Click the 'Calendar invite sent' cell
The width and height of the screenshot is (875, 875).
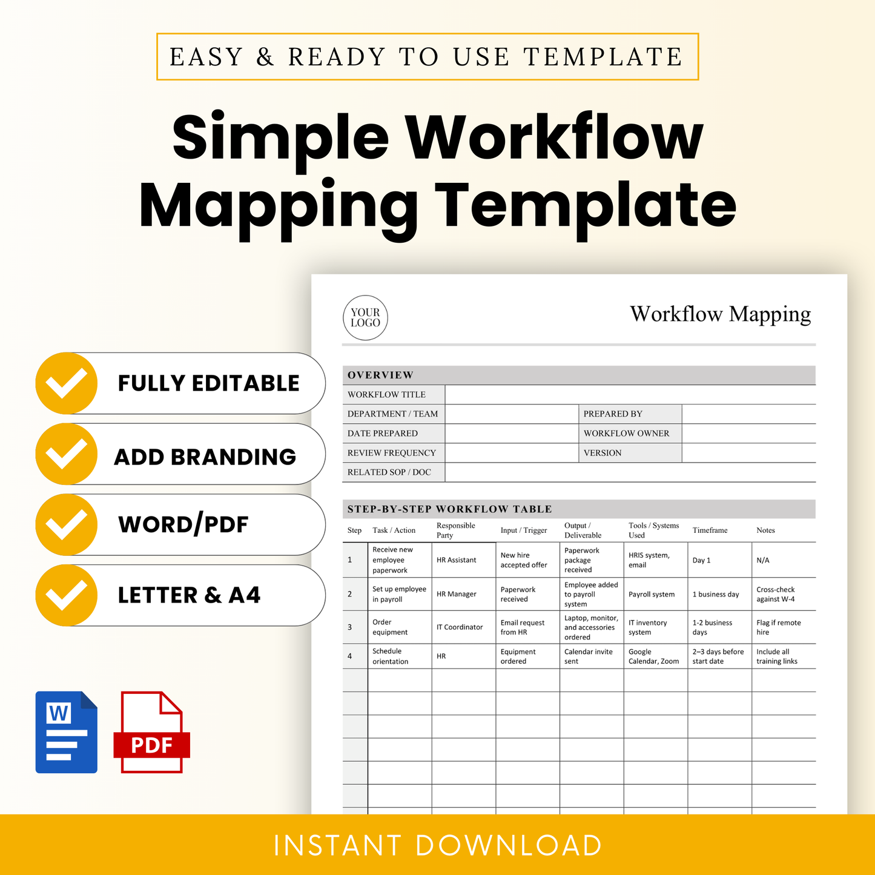point(592,656)
